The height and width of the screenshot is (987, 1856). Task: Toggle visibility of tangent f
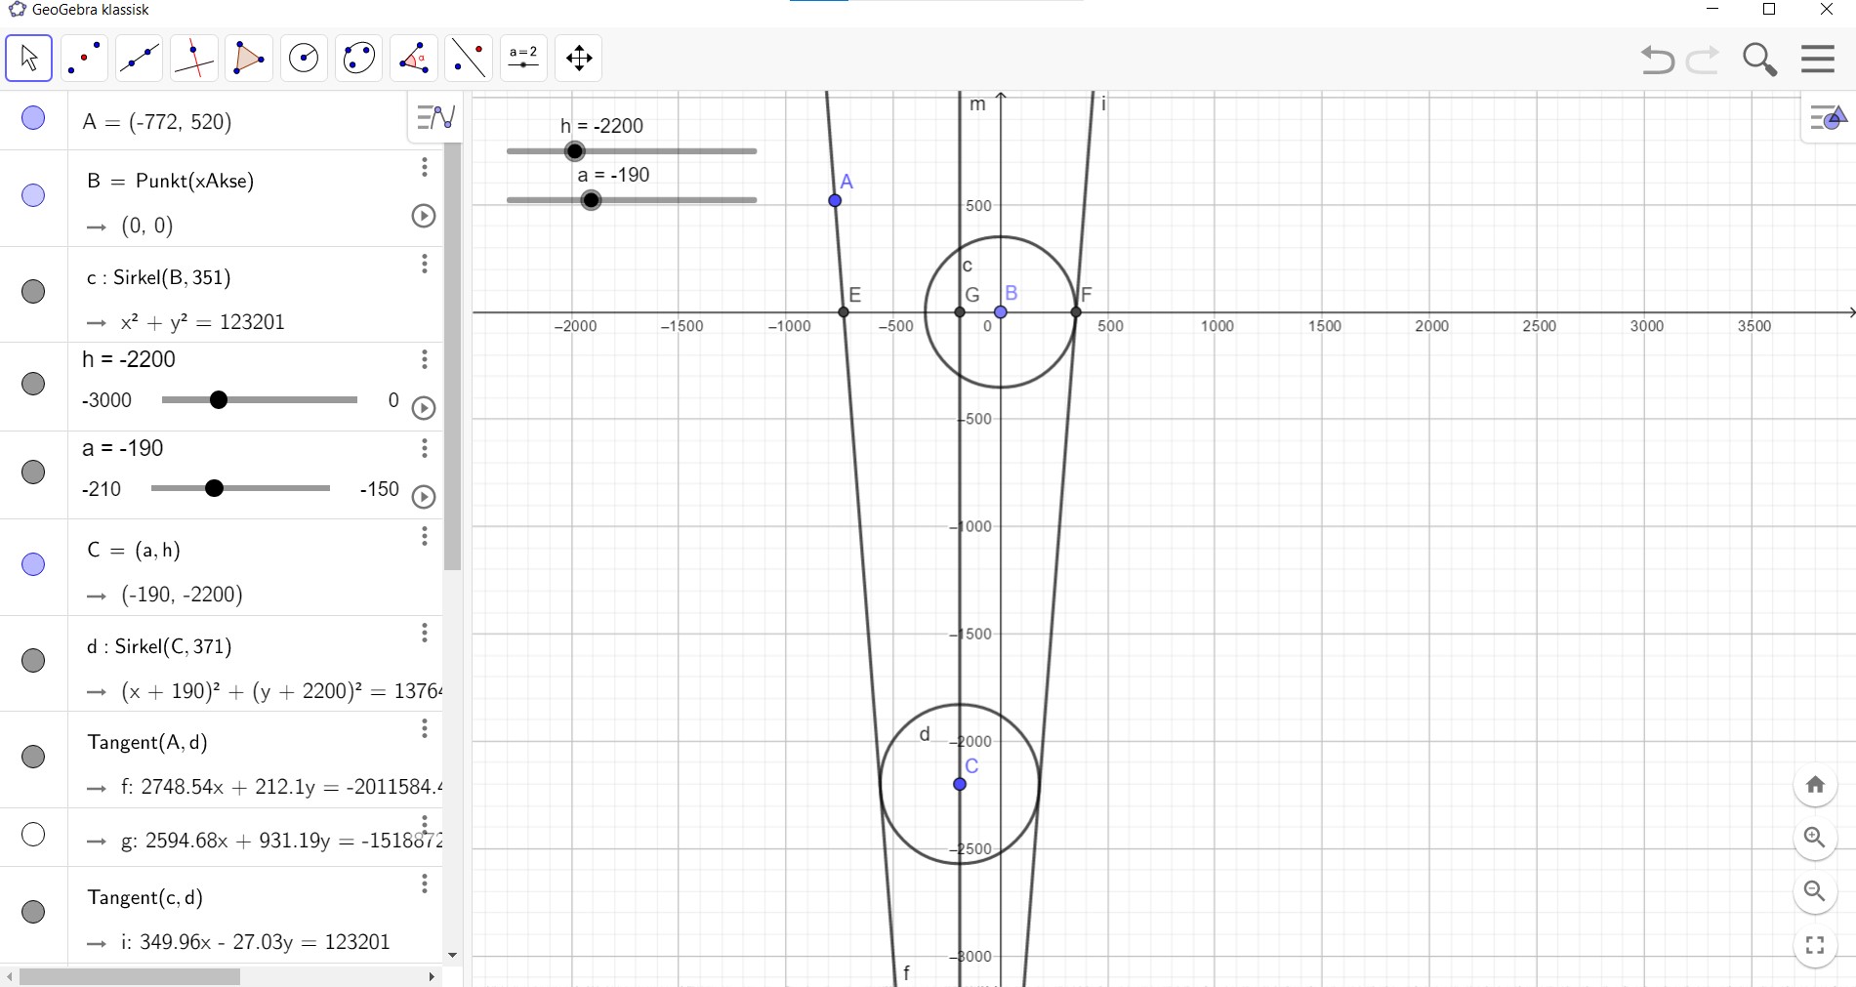33,757
